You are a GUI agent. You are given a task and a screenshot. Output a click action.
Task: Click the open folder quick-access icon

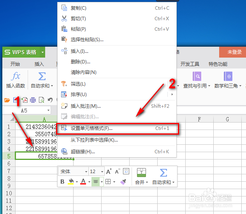pyautogui.click(x=7, y=100)
